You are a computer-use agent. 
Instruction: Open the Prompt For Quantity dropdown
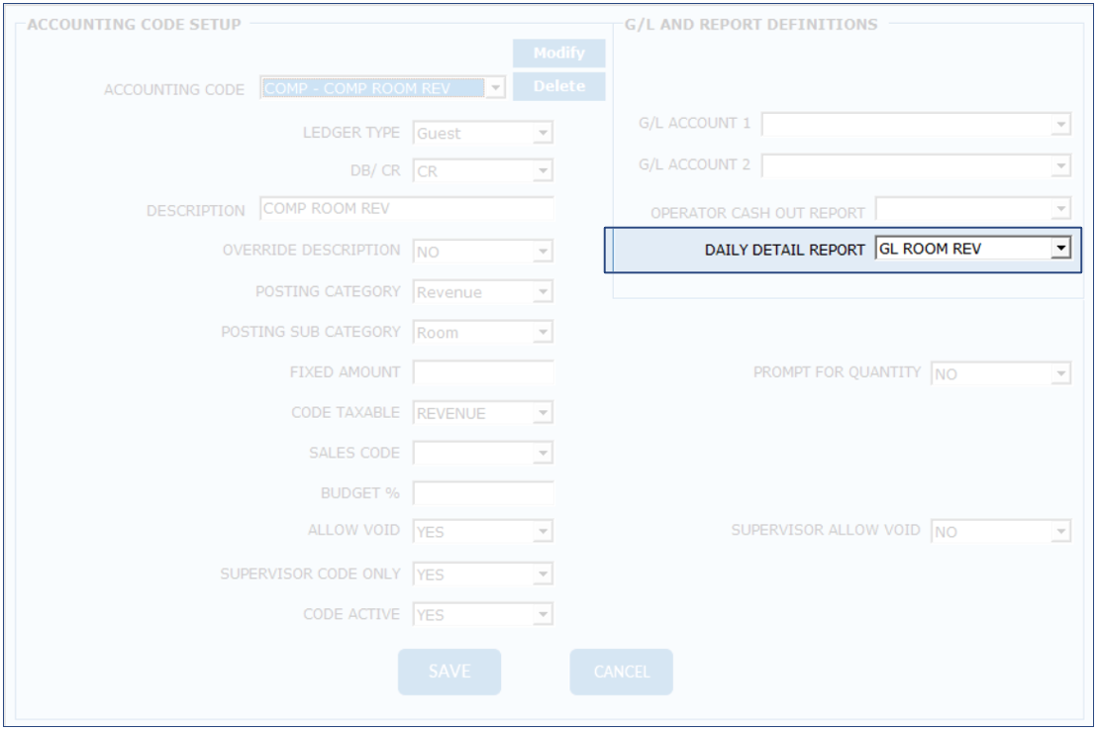click(x=1060, y=373)
